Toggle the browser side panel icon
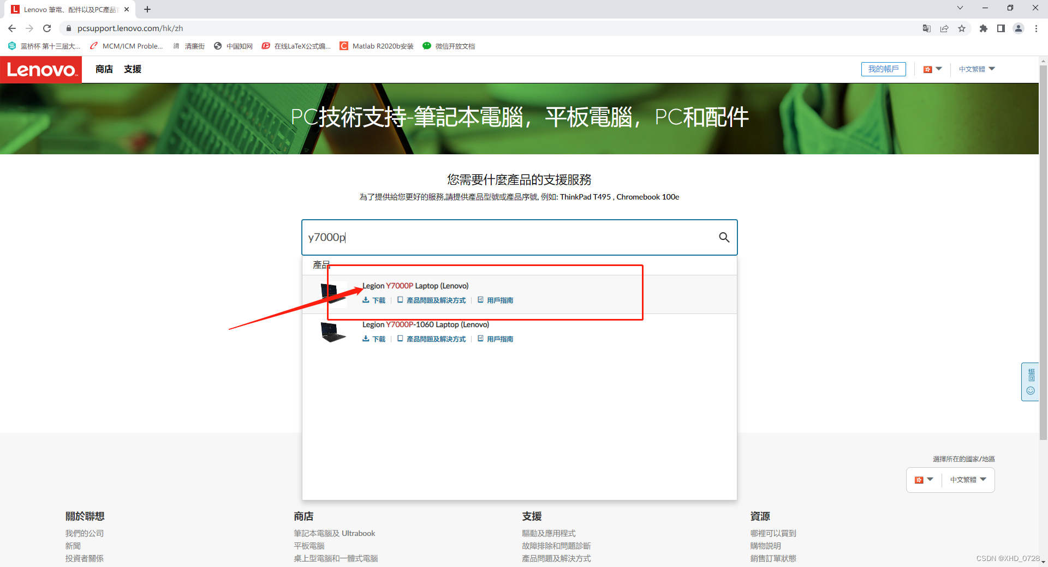Screen dimensions: 1048x567 [1001, 28]
